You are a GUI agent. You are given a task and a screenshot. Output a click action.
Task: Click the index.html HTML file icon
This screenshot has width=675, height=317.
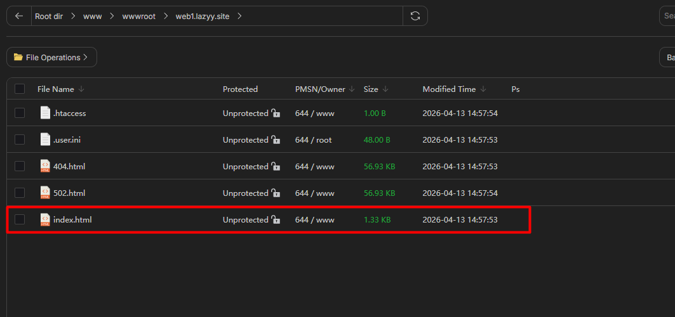(x=45, y=219)
